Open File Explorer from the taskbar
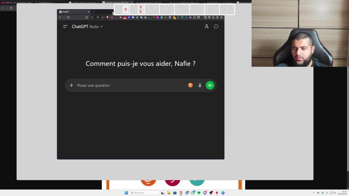This screenshot has width=349, height=196. coord(169,193)
